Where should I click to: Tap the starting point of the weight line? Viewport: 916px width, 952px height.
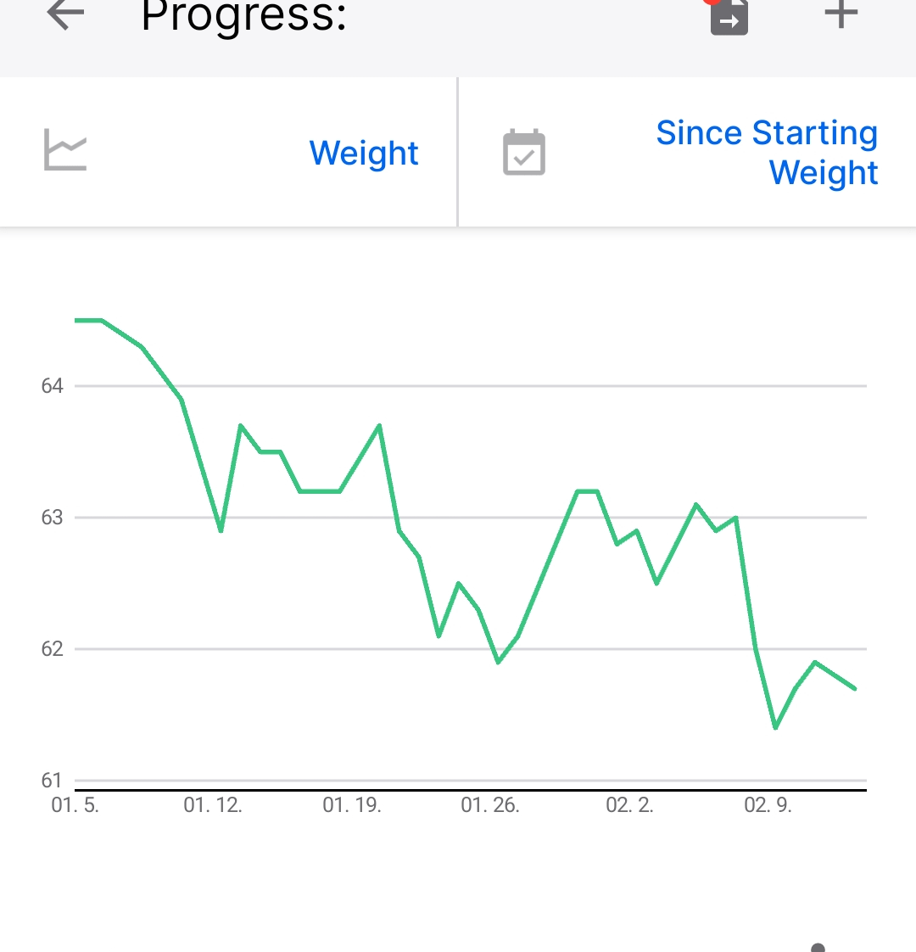pos(76,320)
